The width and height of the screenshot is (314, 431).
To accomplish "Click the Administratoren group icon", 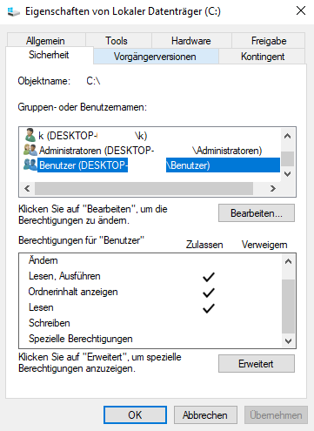I will (x=30, y=150).
